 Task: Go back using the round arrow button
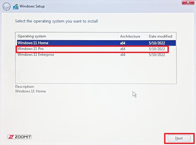7,7
